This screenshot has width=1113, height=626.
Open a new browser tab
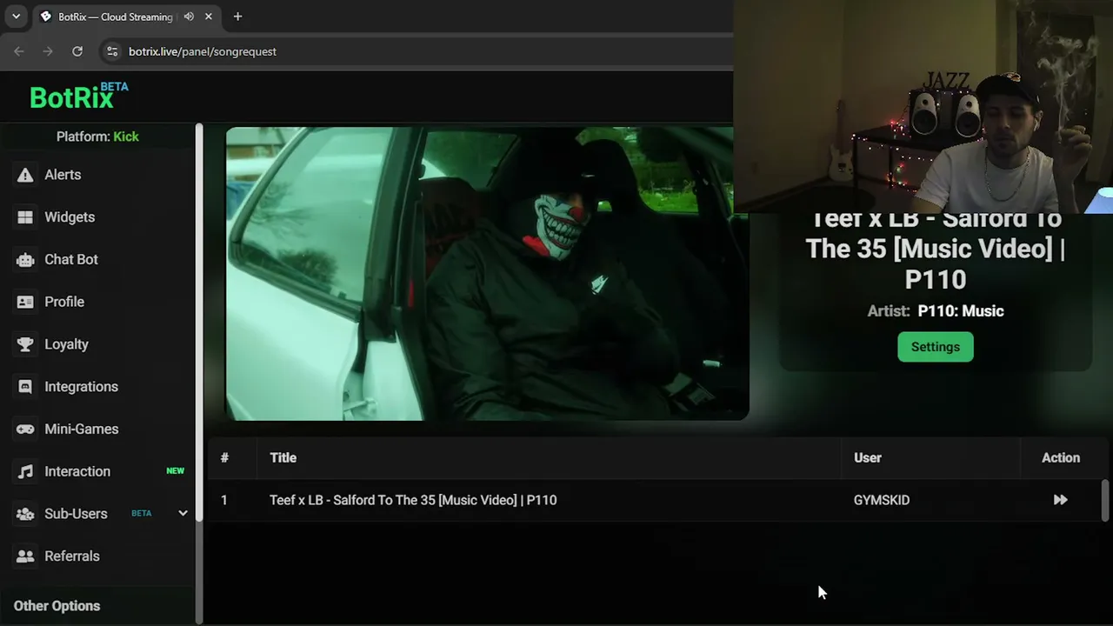tap(237, 17)
